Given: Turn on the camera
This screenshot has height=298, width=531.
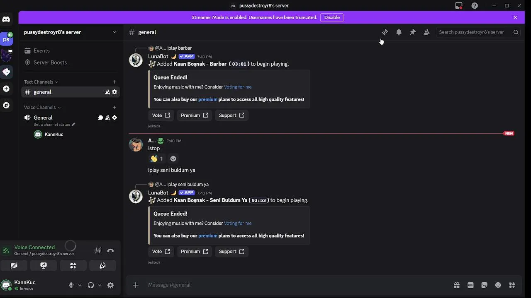Looking at the screenshot, I should [x=14, y=266].
